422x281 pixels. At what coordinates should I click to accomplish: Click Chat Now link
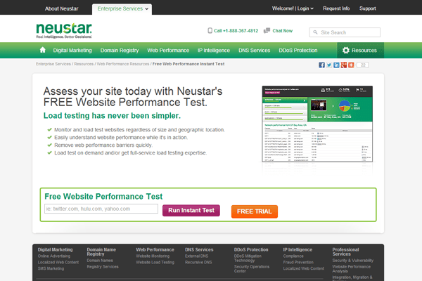283,31
